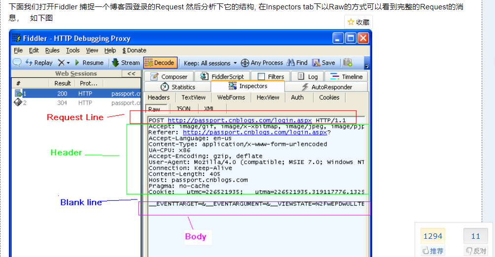Click the Referer login.aspx link
Viewport: 495px width, 257px height.
coord(255,132)
